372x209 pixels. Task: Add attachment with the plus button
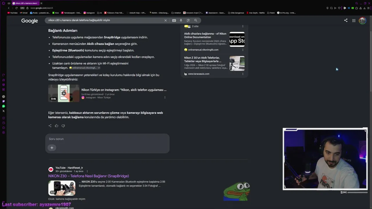click(x=52, y=148)
